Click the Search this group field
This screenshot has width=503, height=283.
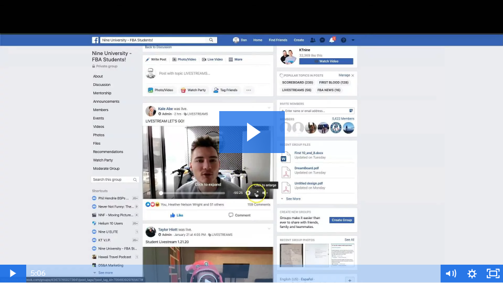tap(115, 179)
